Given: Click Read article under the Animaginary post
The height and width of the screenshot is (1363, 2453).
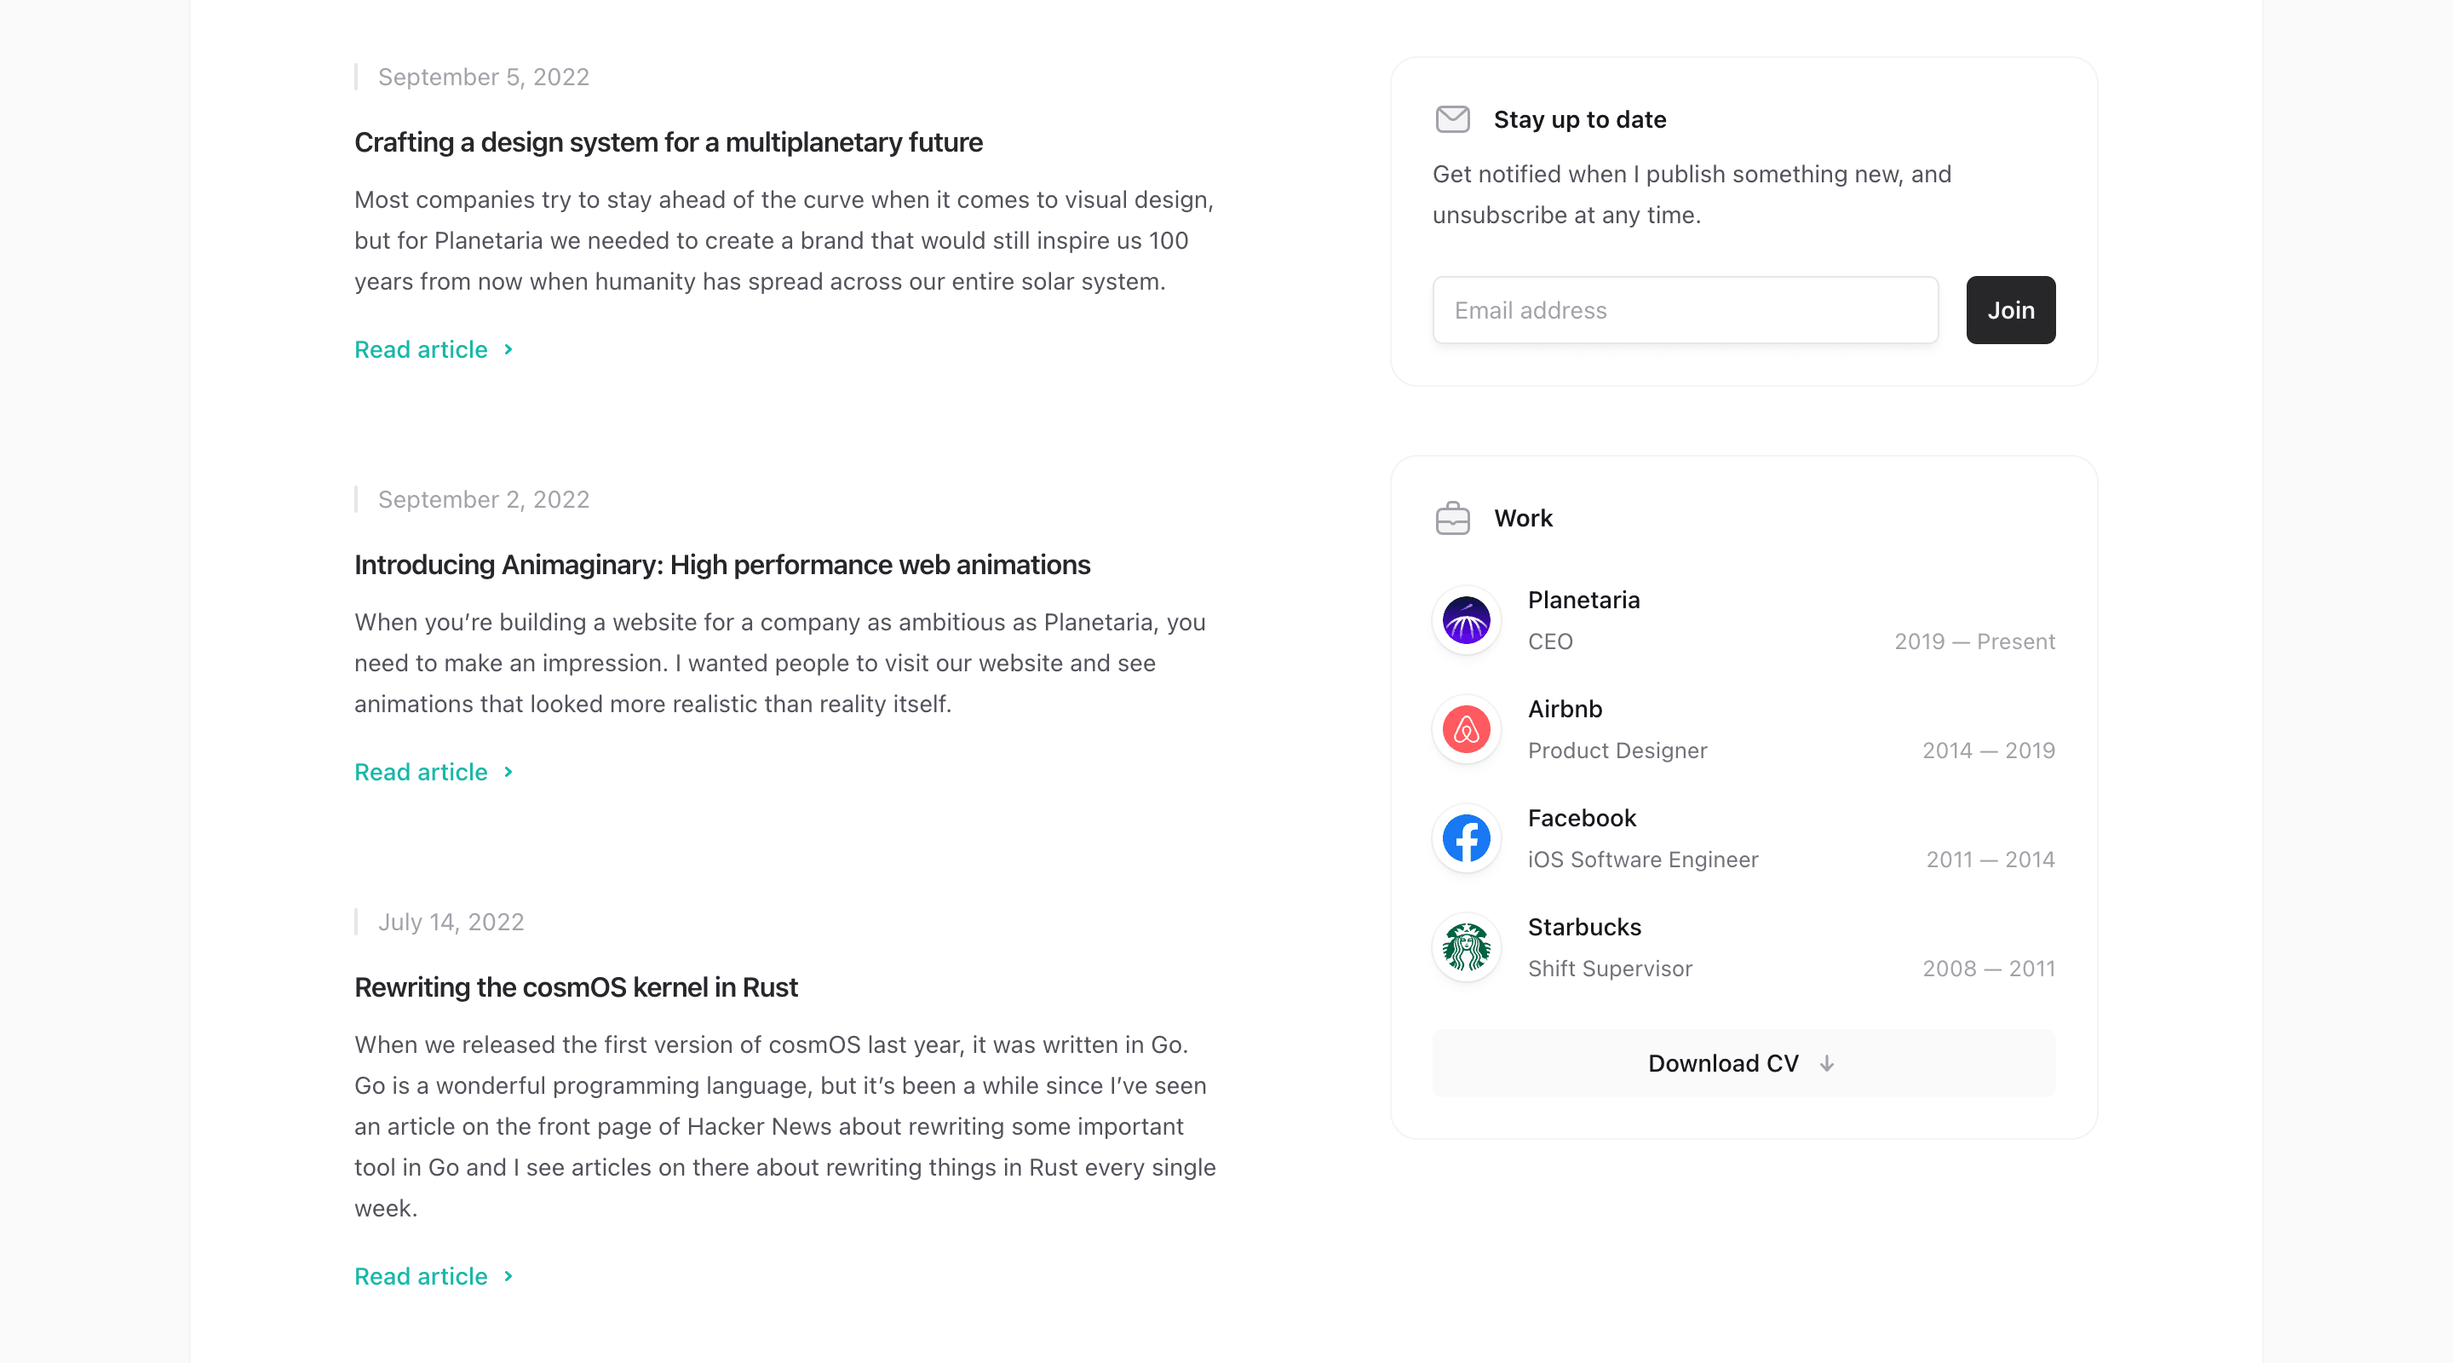Looking at the screenshot, I should (422, 773).
